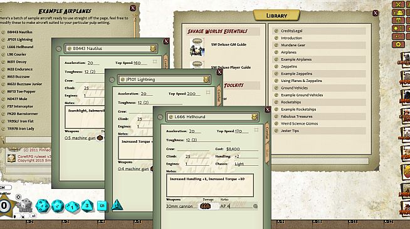
Task: Select SW Deluxe GM Guide module
Action: coord(229,44)
